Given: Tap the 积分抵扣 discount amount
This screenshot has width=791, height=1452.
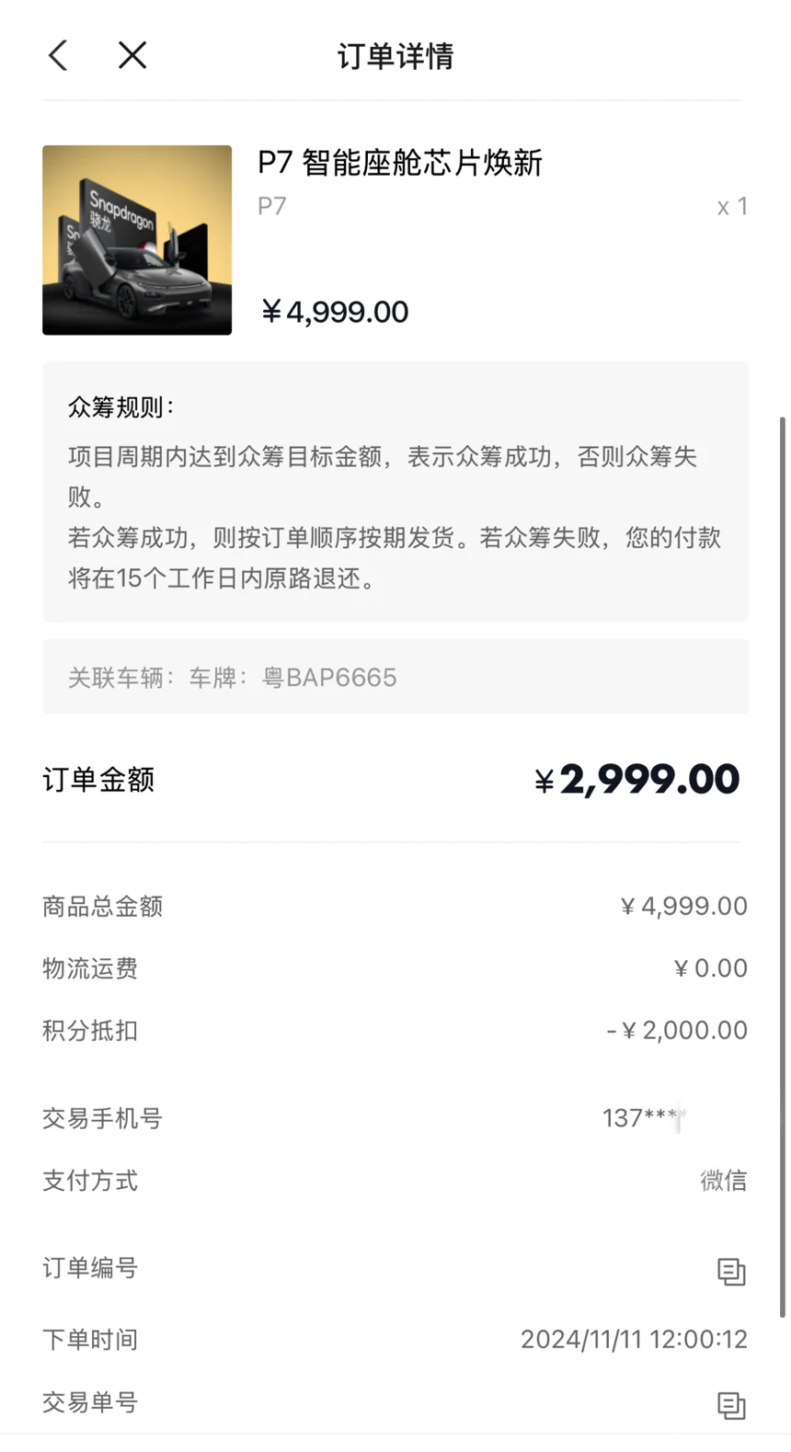Looking at the screenshot, I should pyautogui.click(x=677, y=1031).
